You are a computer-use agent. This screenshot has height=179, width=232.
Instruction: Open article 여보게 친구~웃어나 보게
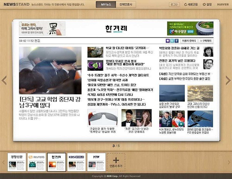coord(116,100)
